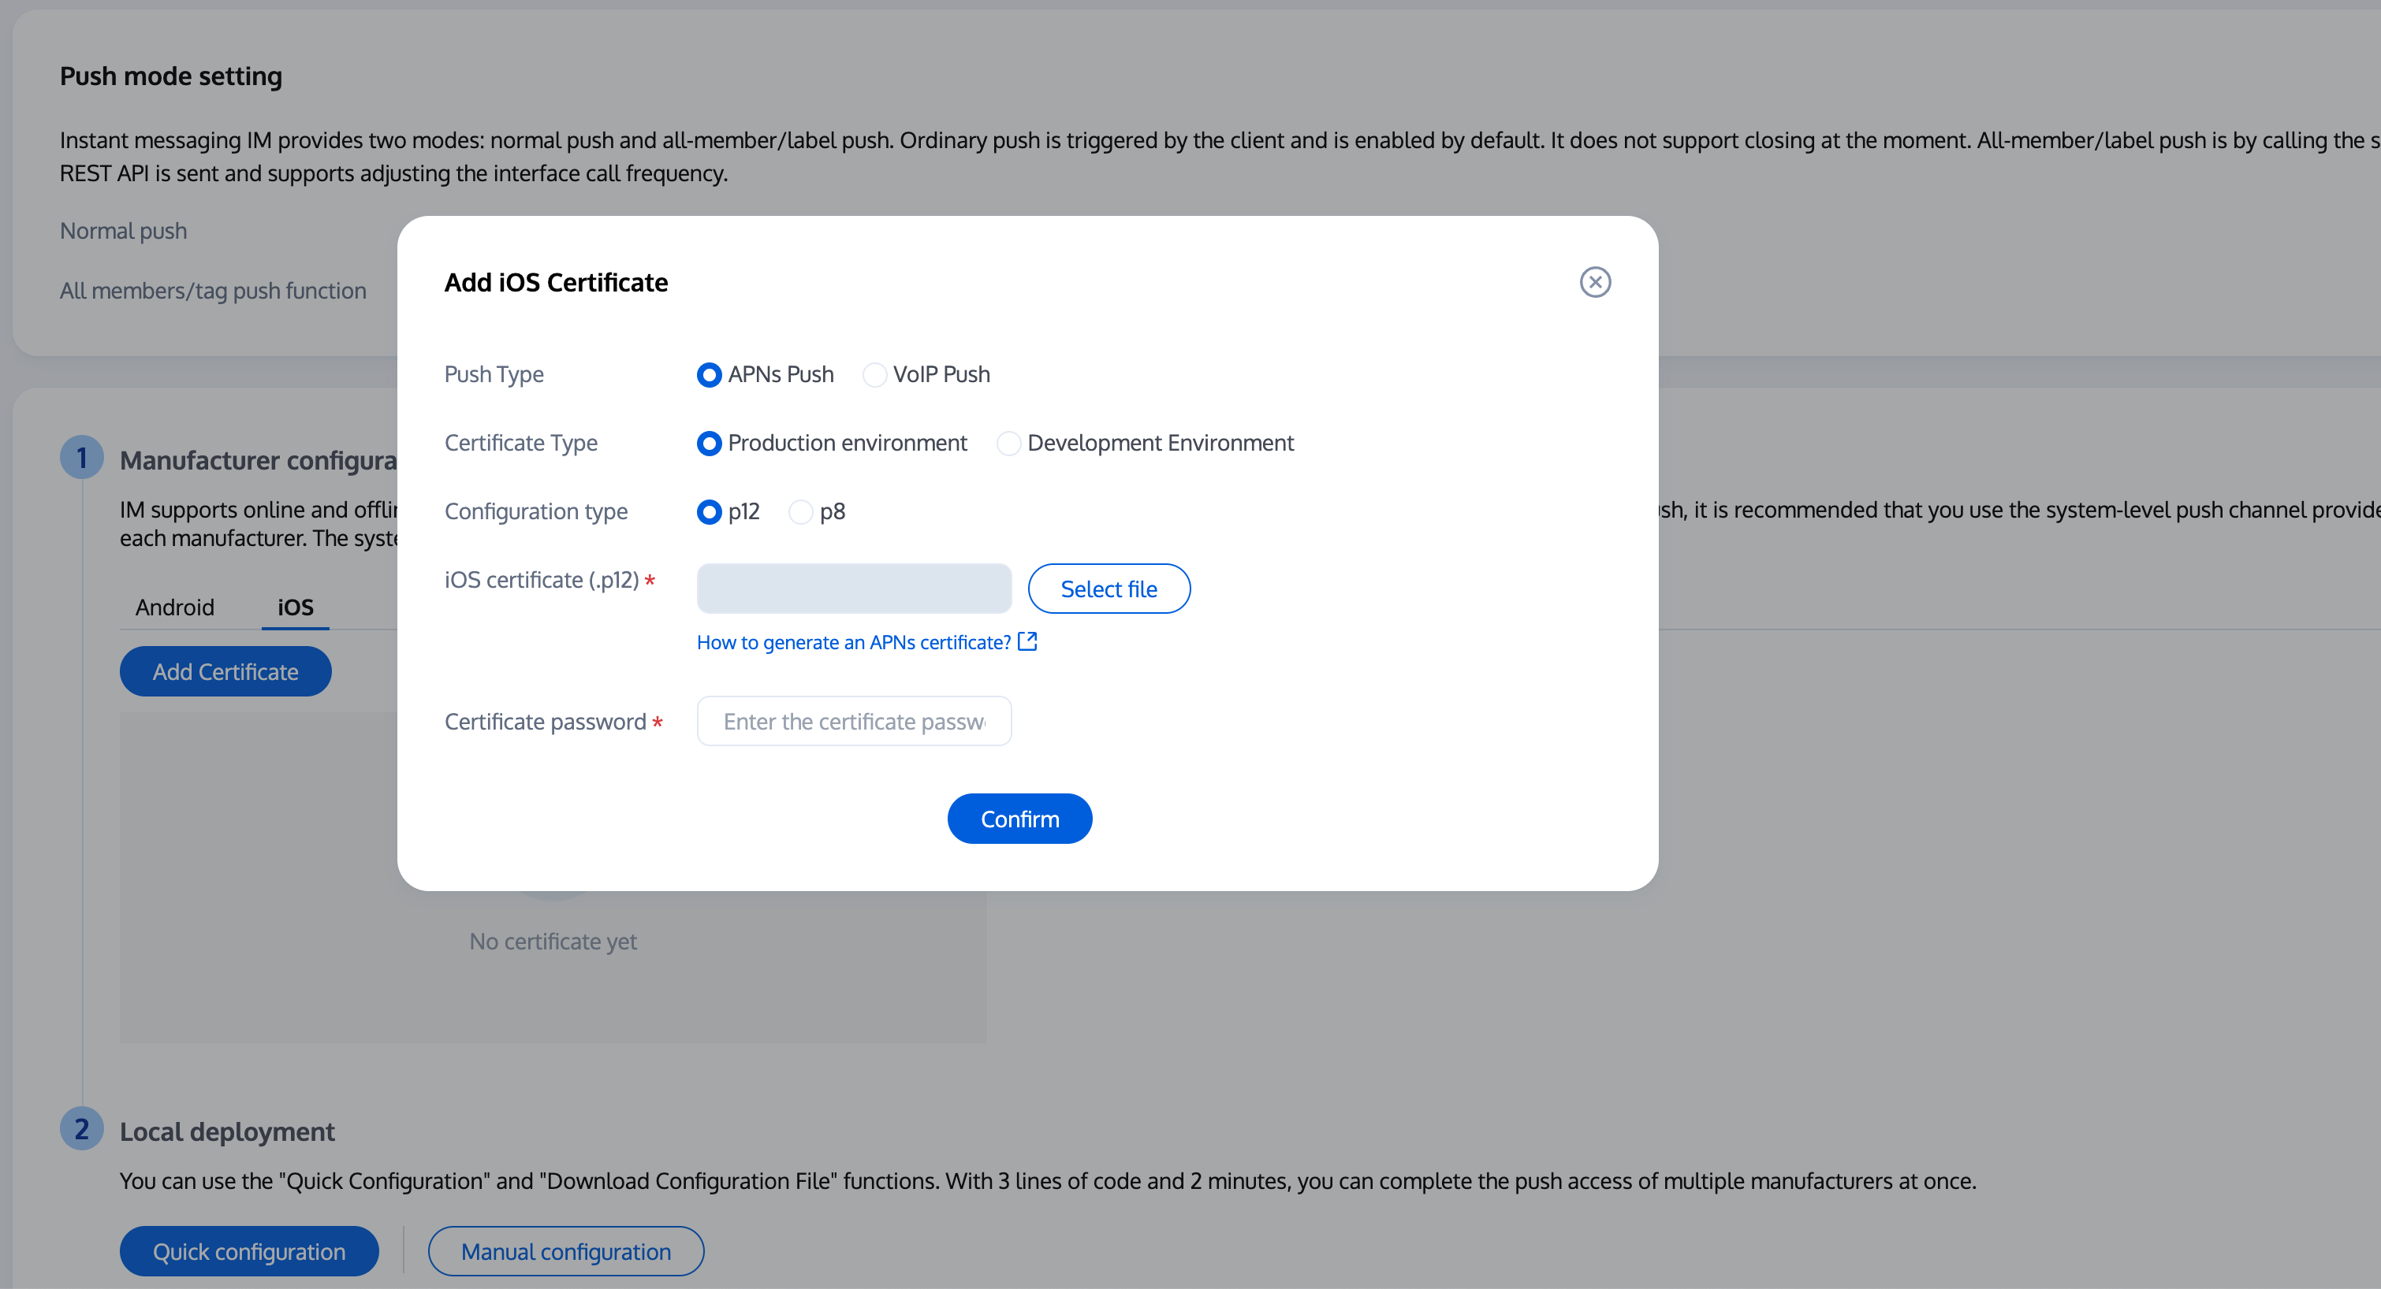
Task: Open How to generate an APNs certificate link
Action: click(x=853, y=642)
